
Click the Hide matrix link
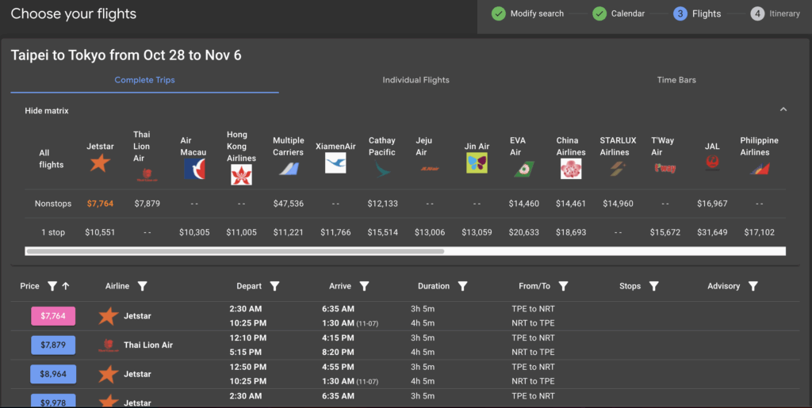coord(47,111)
